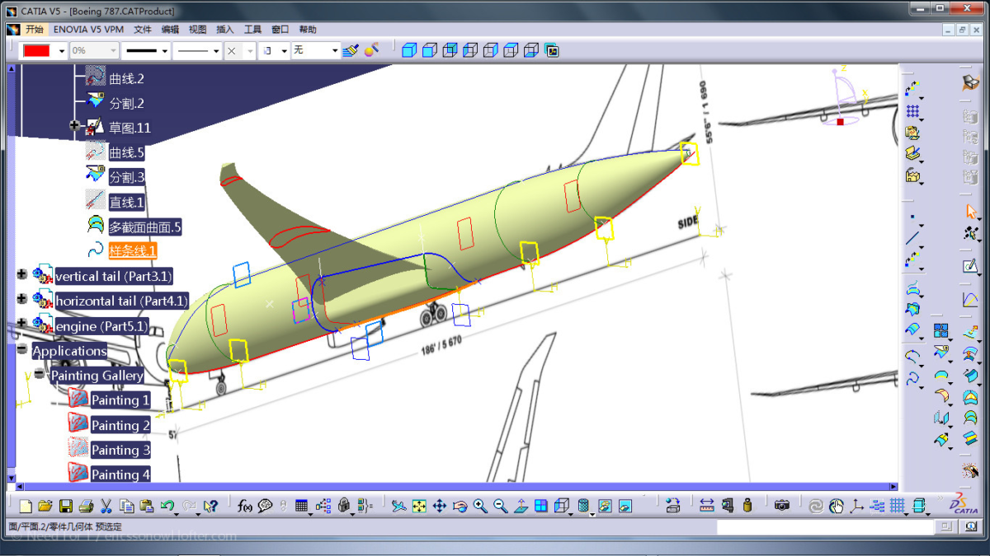
Task: Click the Measure Inertia weight icon
Action: click(x=747, y=506)
